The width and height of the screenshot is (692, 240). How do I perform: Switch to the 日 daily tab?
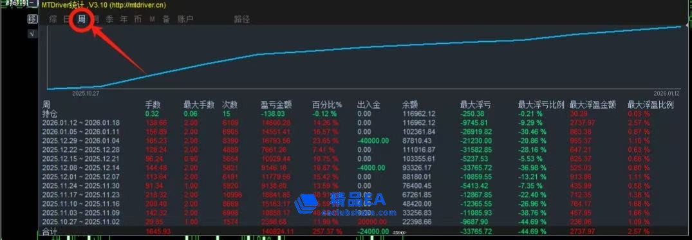(67, 19)
